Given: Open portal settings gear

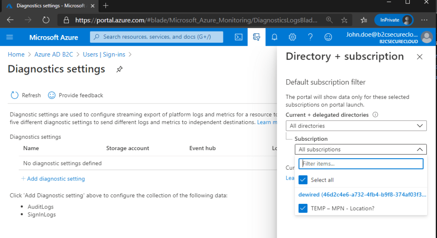Looking at the screenshot, I should (x=292, y=37).
